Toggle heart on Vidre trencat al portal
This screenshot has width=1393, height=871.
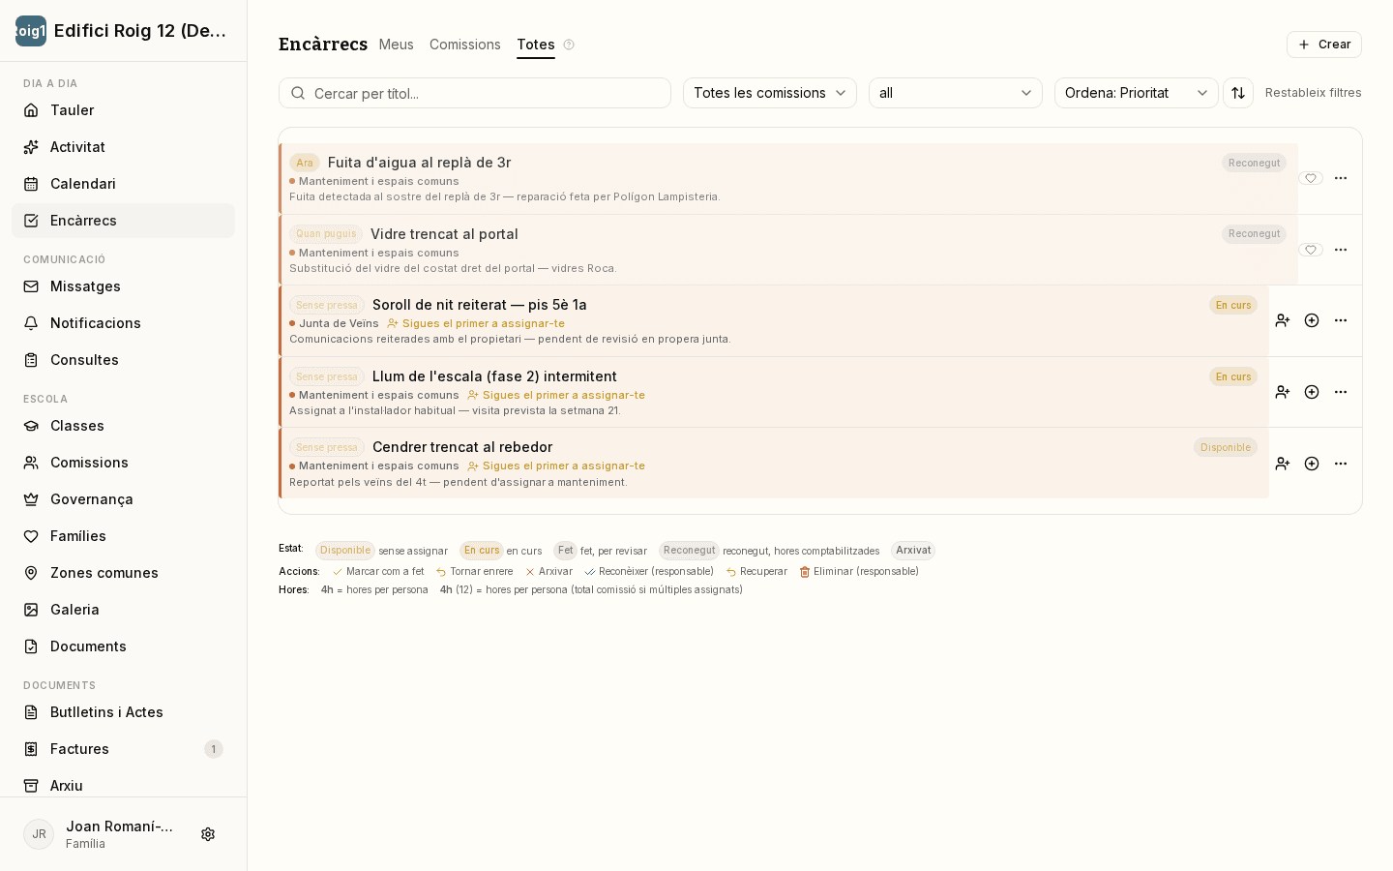click(1311, 250)
